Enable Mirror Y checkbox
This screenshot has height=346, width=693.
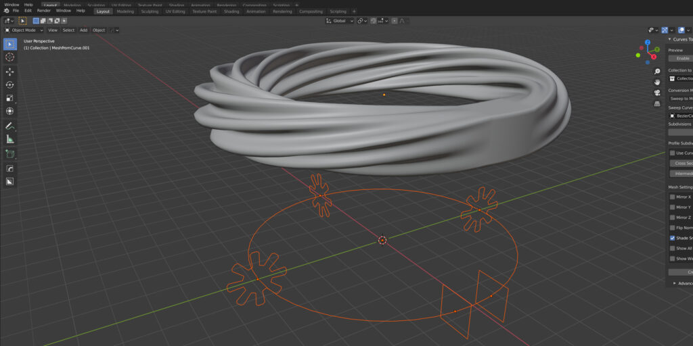pos(672,207)
